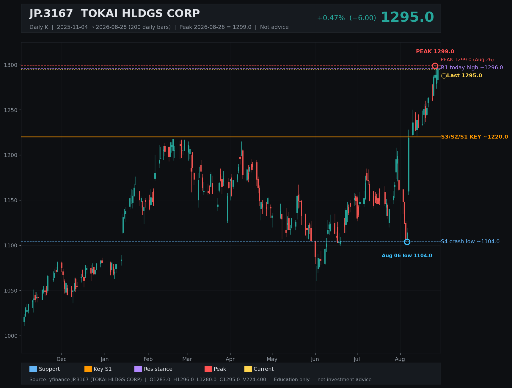Click the '2025-11-04 → 2026-08-28 (200 daily bars)' range
Image resolution: width=512 pixels, height=388 pixels.
point(114,27)
